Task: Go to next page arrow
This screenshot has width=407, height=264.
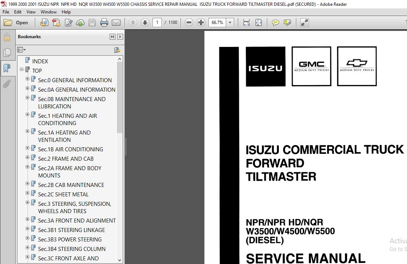Action: pos(145,23)
